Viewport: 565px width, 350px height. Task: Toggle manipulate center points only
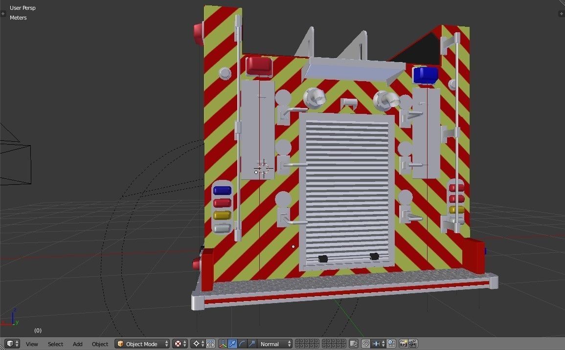(x=210, y=344)
